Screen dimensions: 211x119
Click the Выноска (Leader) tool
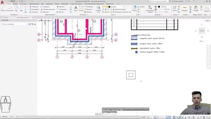pos(88,9)
